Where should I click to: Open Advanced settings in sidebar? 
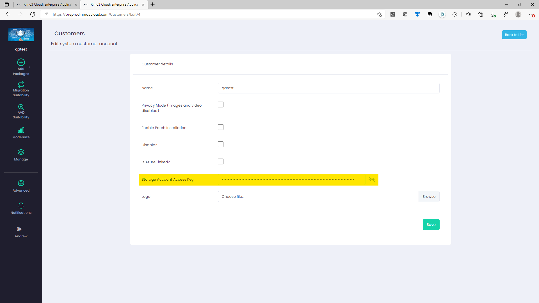(x=21, y=186)
